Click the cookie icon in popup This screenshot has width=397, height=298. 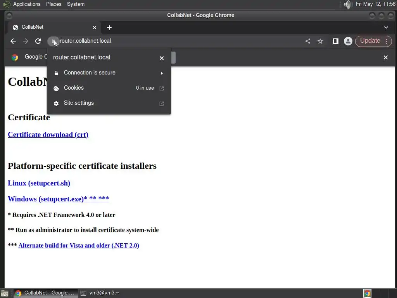pyautogui.click(x=56, y=88)
